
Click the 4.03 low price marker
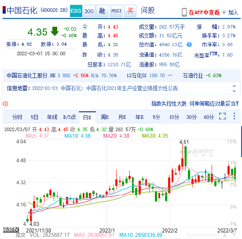click(34, 224)
